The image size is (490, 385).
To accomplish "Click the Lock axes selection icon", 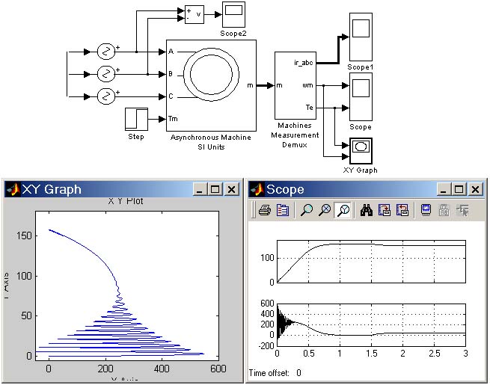I will [x=444, y=210].
